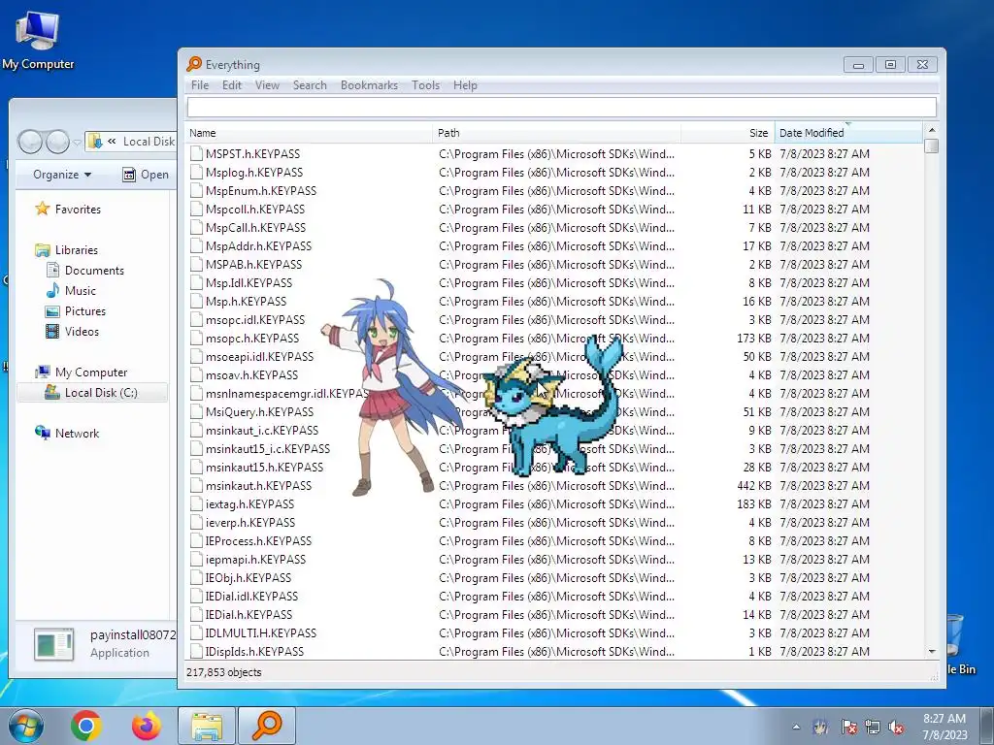Screen dimensions: 994x745
Task: Click the Network icon in Explorer pane
Action: coord(43,433)
